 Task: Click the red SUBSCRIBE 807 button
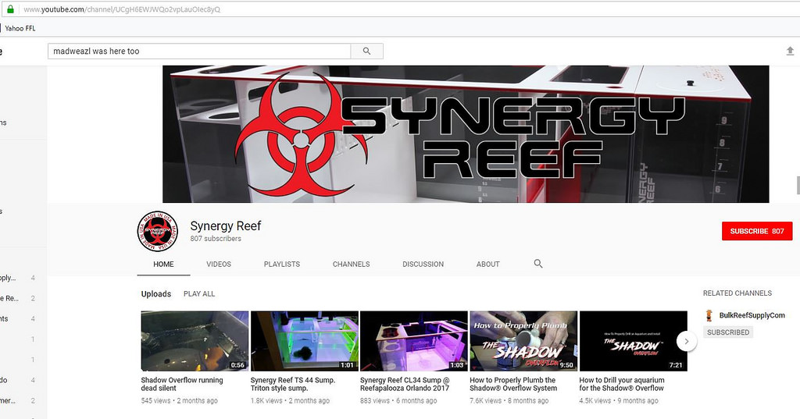pos(757,231)
